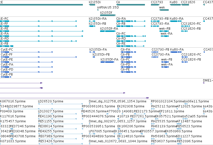The image size is (213, 145).
Task: Click the l(2)35Di-PB protein label
Action: (x=101, y=55)
